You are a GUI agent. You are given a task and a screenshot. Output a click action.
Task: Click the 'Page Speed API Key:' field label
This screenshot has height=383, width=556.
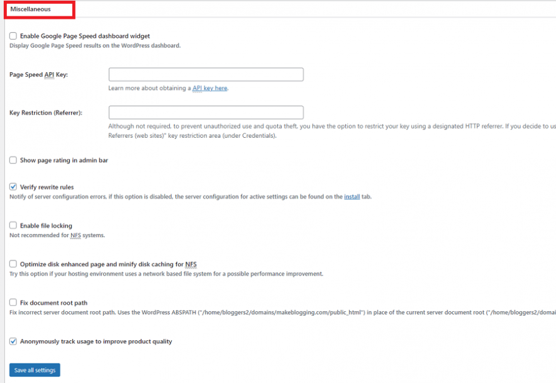[38, 75]
